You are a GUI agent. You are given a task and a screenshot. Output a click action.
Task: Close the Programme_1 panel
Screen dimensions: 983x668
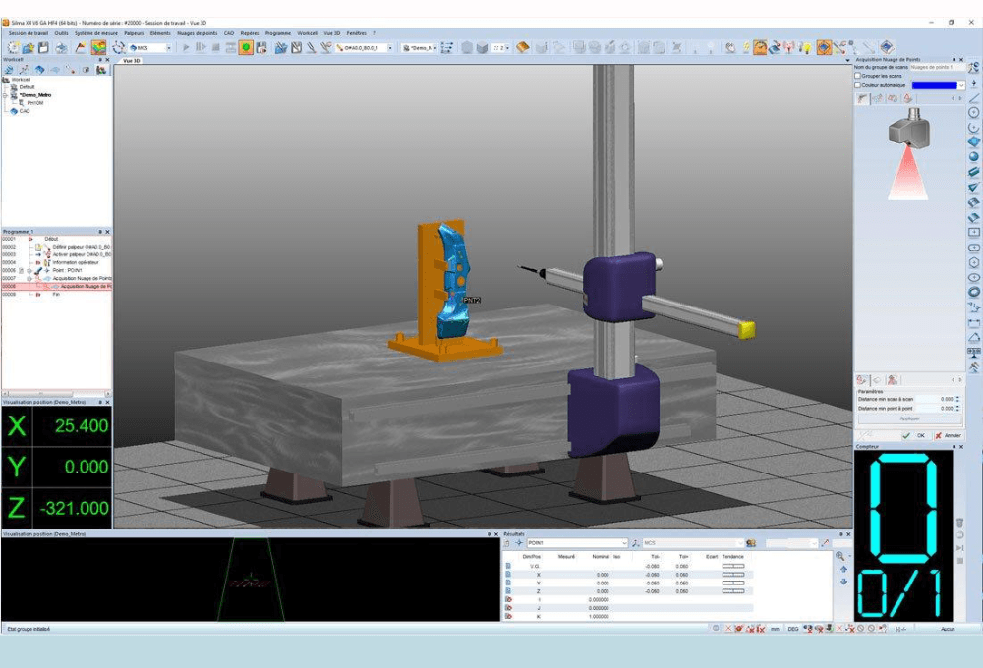pyautogui.click(x=107, y=232)
